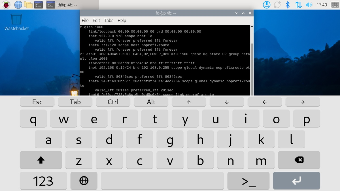Tap the h key
Screen dimensions: 340x191
(200, 139)
